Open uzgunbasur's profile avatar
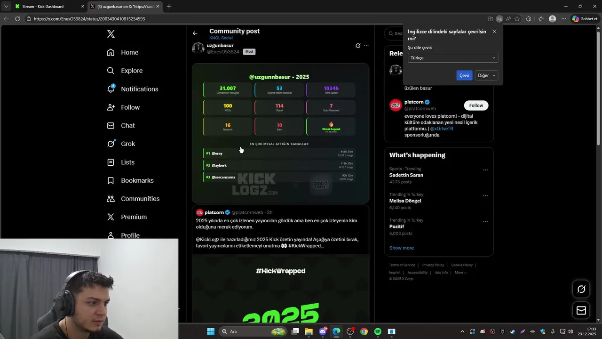Screen dimensions: 602x339 click(198, 48)
